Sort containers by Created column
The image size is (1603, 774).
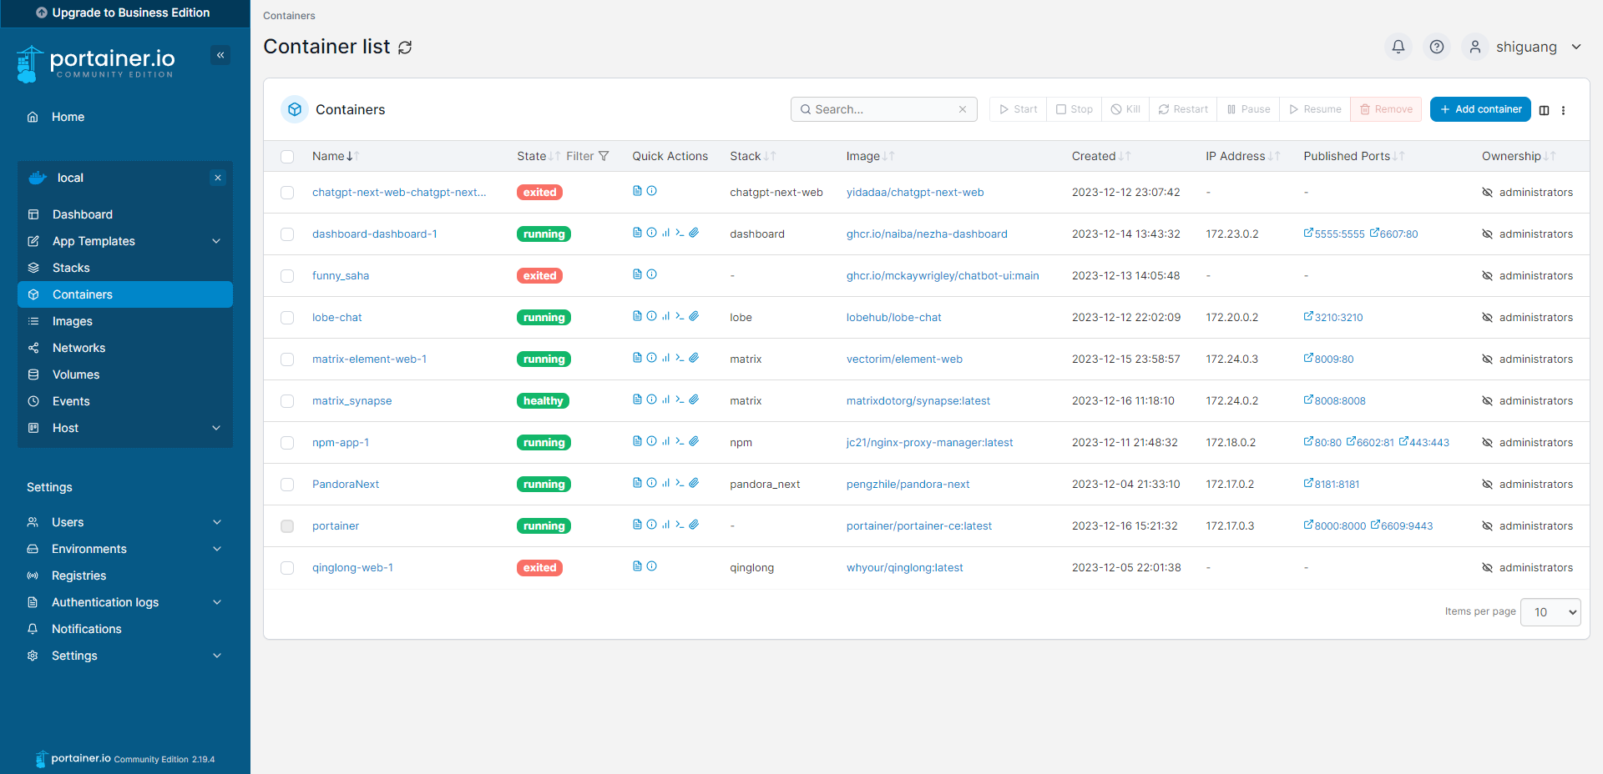[x=1101, y=156]
